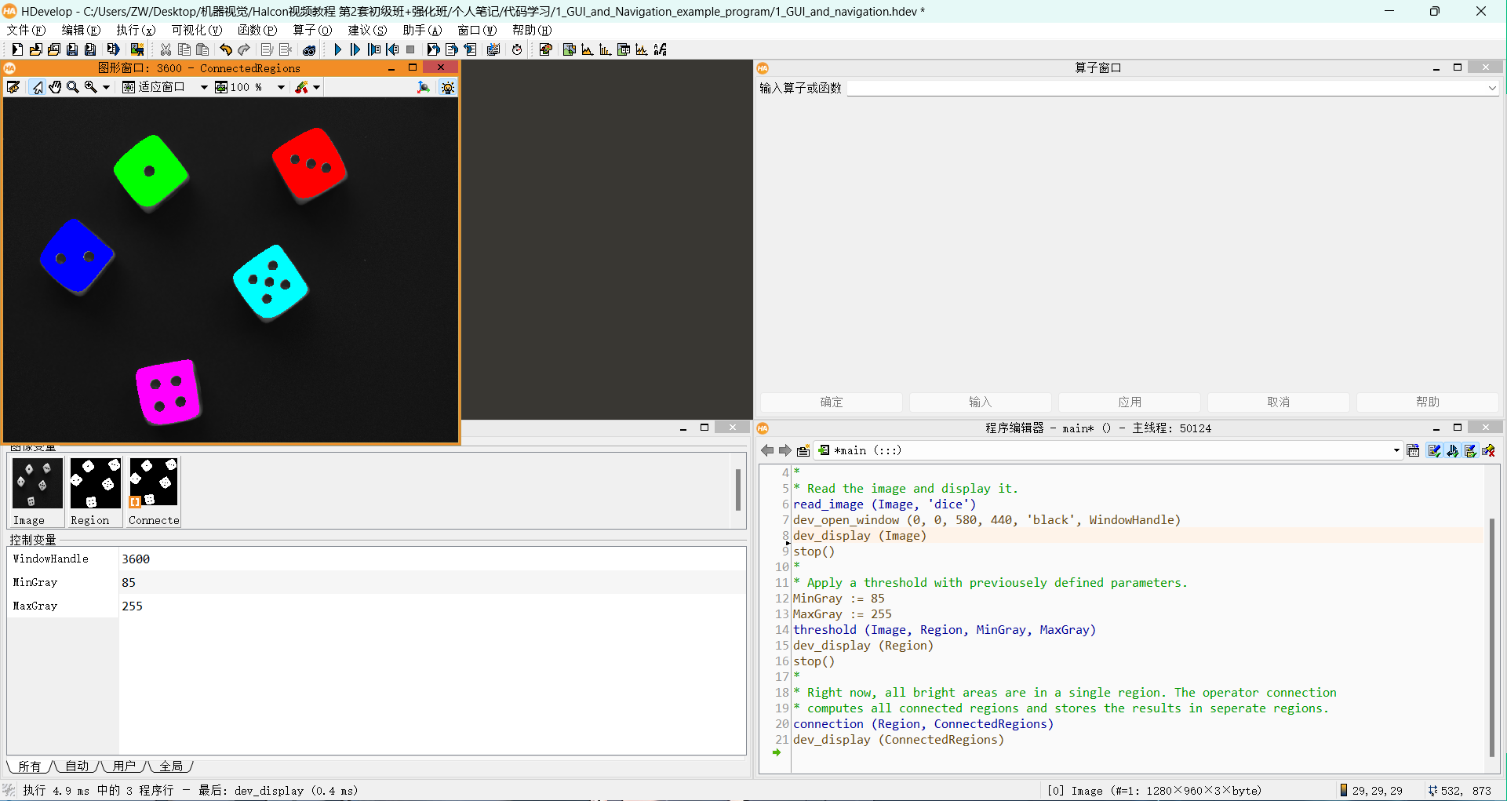
Task: Open the 100 % zoom dropdown
Action: [x=280, y=87]
